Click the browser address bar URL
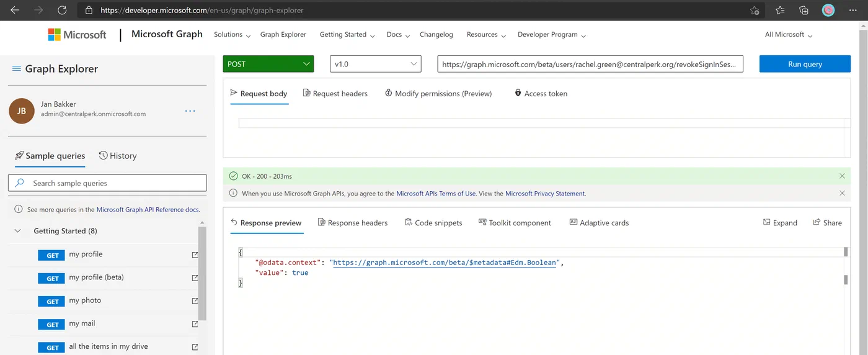This screenshot has height=355, width=868. click(201, 11)
